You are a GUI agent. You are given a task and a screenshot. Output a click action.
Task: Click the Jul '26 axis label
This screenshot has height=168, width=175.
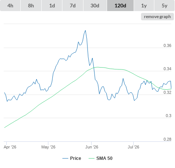pyautogui.click(x=133, y=147)
